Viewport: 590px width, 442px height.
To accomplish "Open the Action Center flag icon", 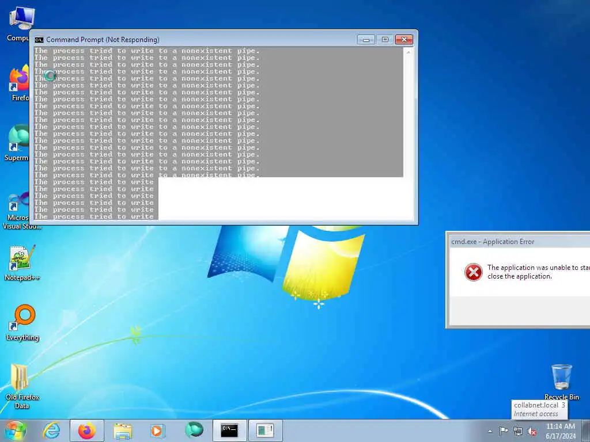I will 504,430.
